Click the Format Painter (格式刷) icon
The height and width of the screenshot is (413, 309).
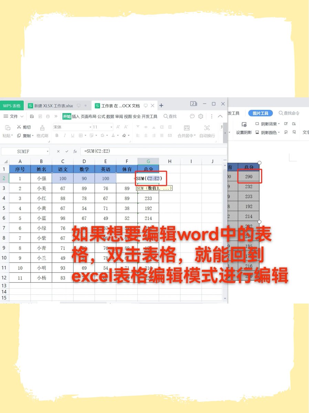tap(42, 128)
